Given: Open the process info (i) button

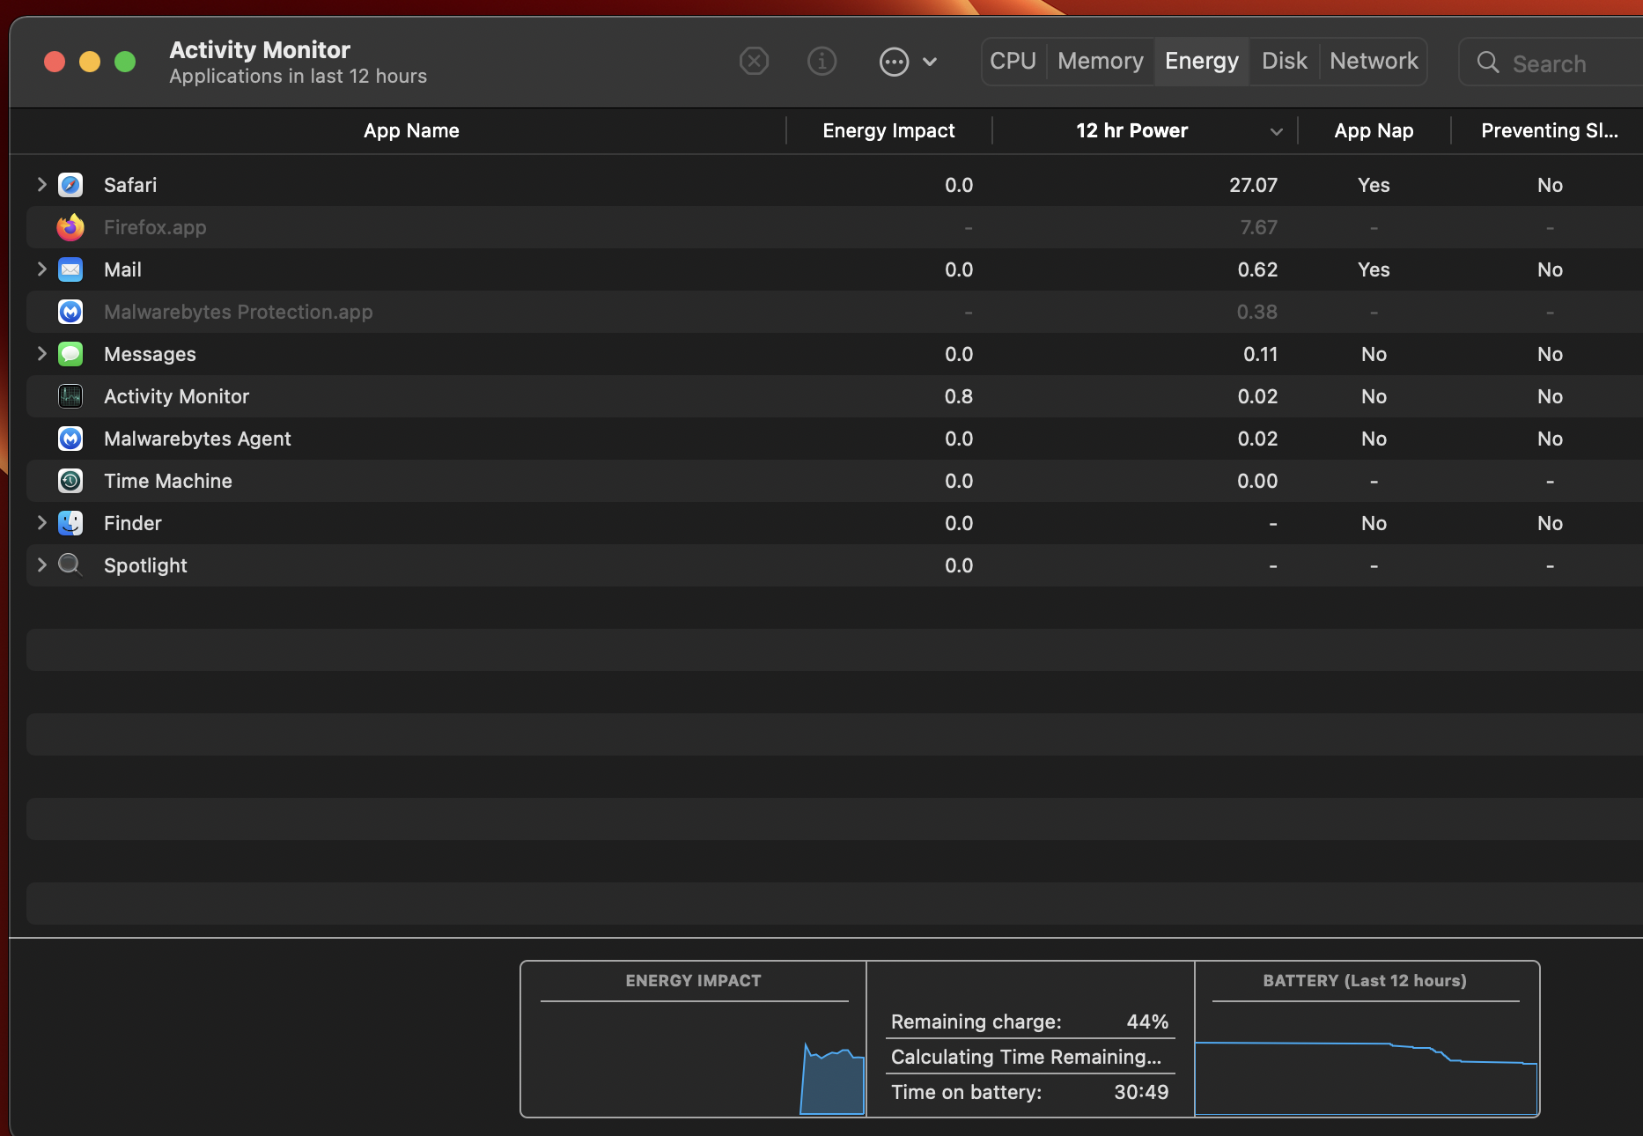Looking at the screenshot, I should pyautogui.click(x=821, y=61).
